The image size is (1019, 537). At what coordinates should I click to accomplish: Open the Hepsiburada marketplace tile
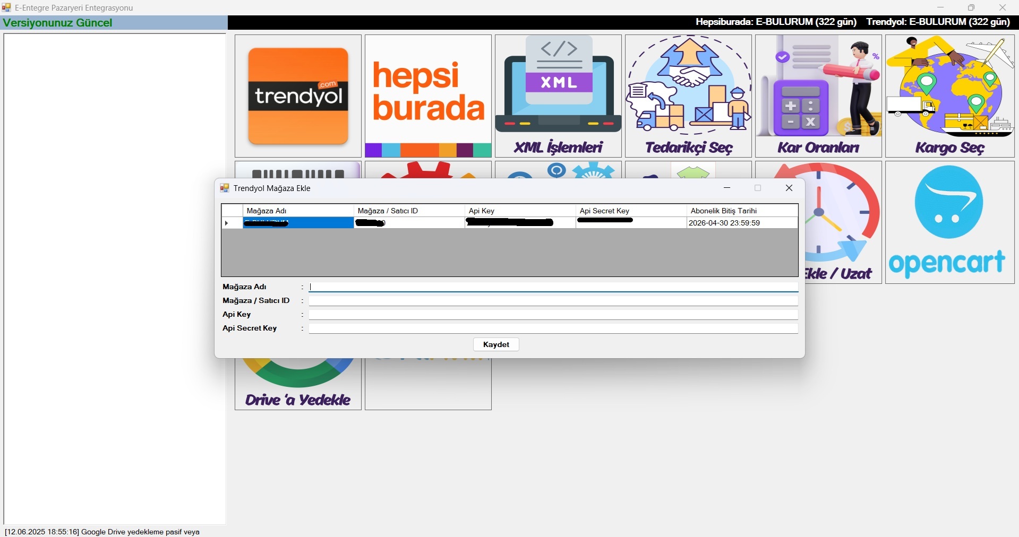point(428,96)
